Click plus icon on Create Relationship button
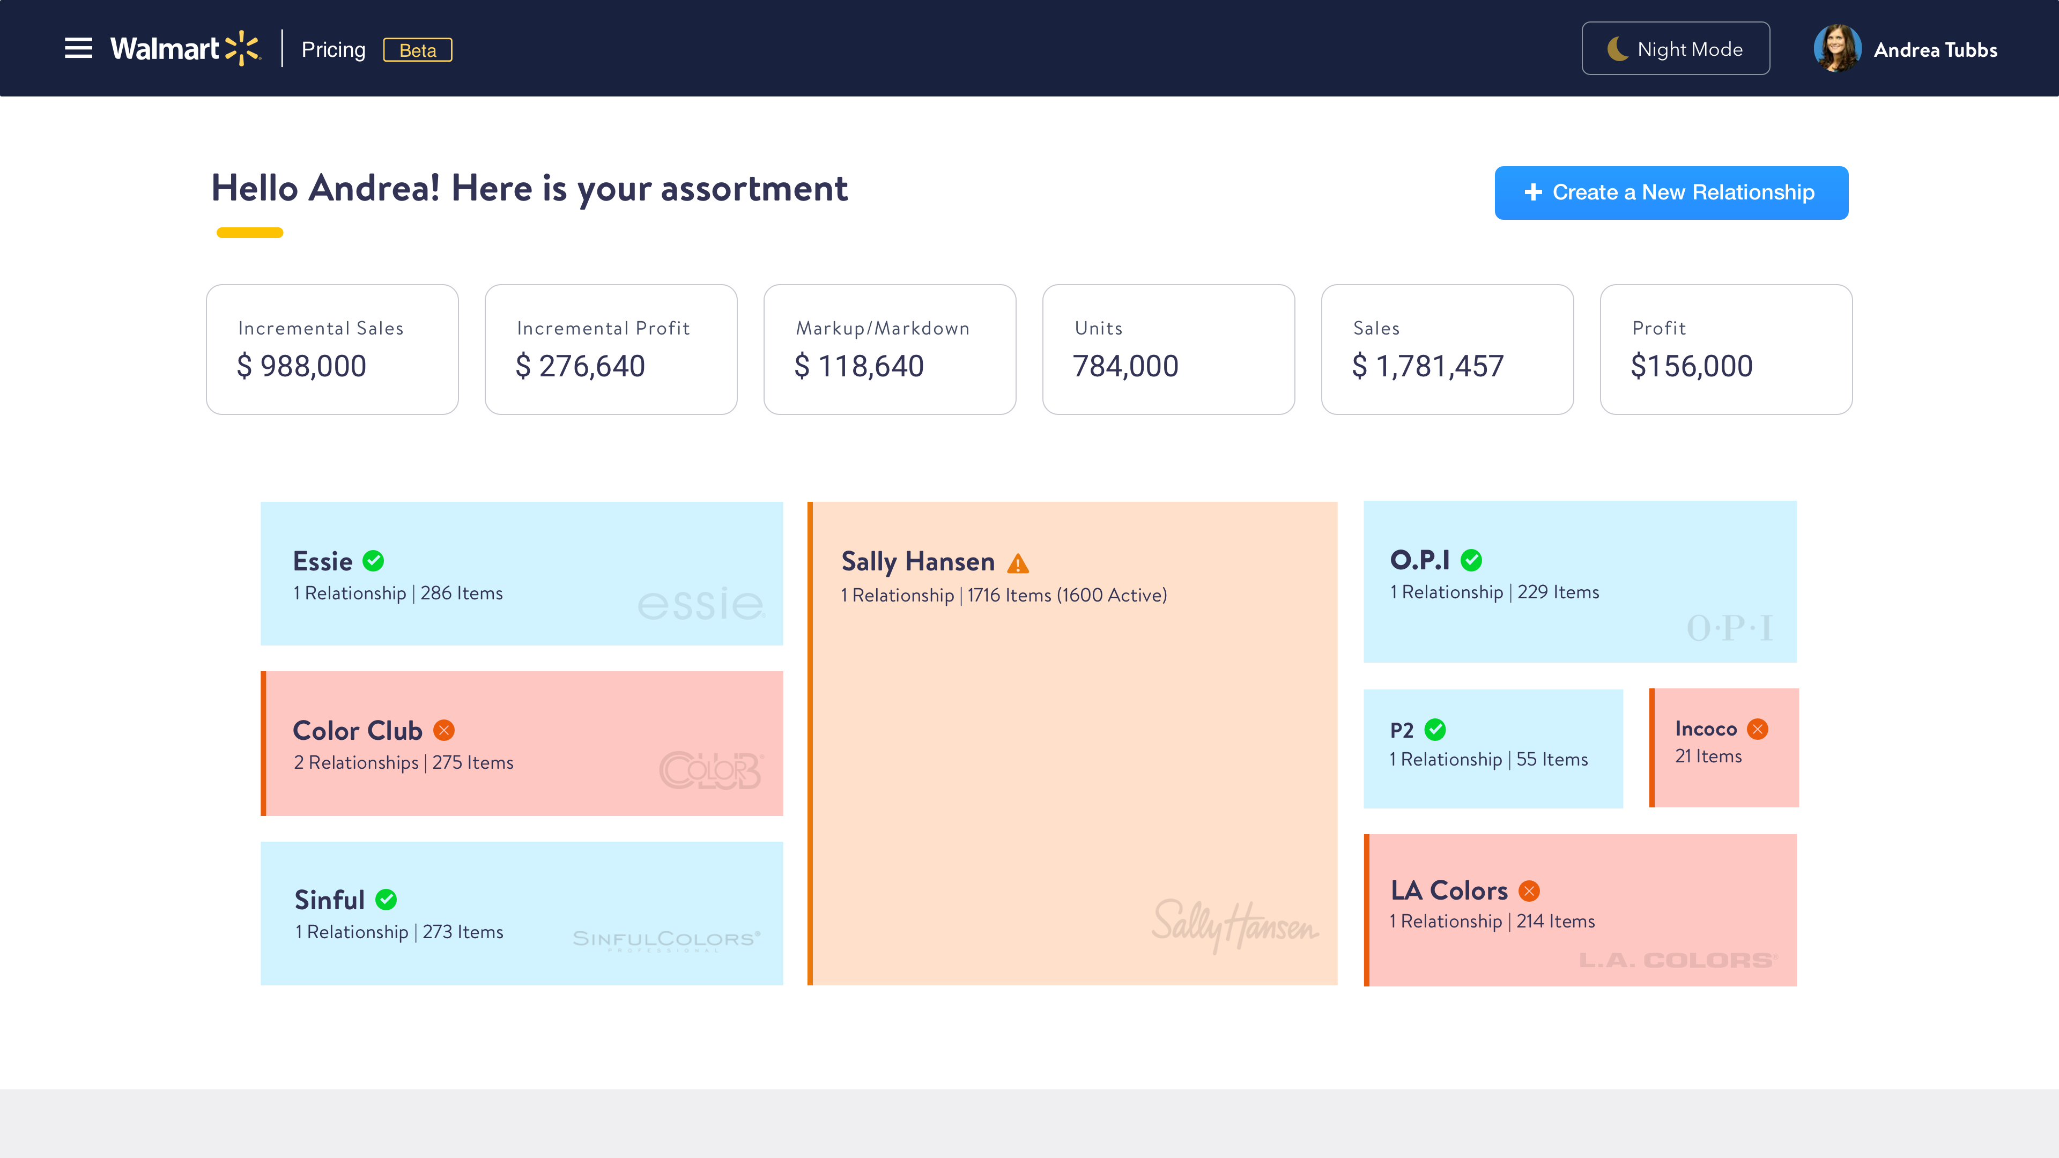Image resolution: width=2059 pixels, height=1158 pixels. 1532,192
